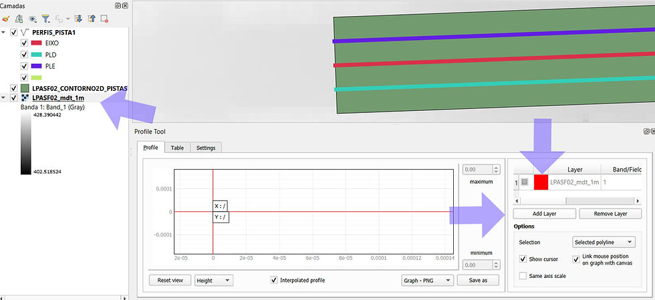Click the Band/Field column header
The image size is (655, 300).
click(x=621, y=169)
